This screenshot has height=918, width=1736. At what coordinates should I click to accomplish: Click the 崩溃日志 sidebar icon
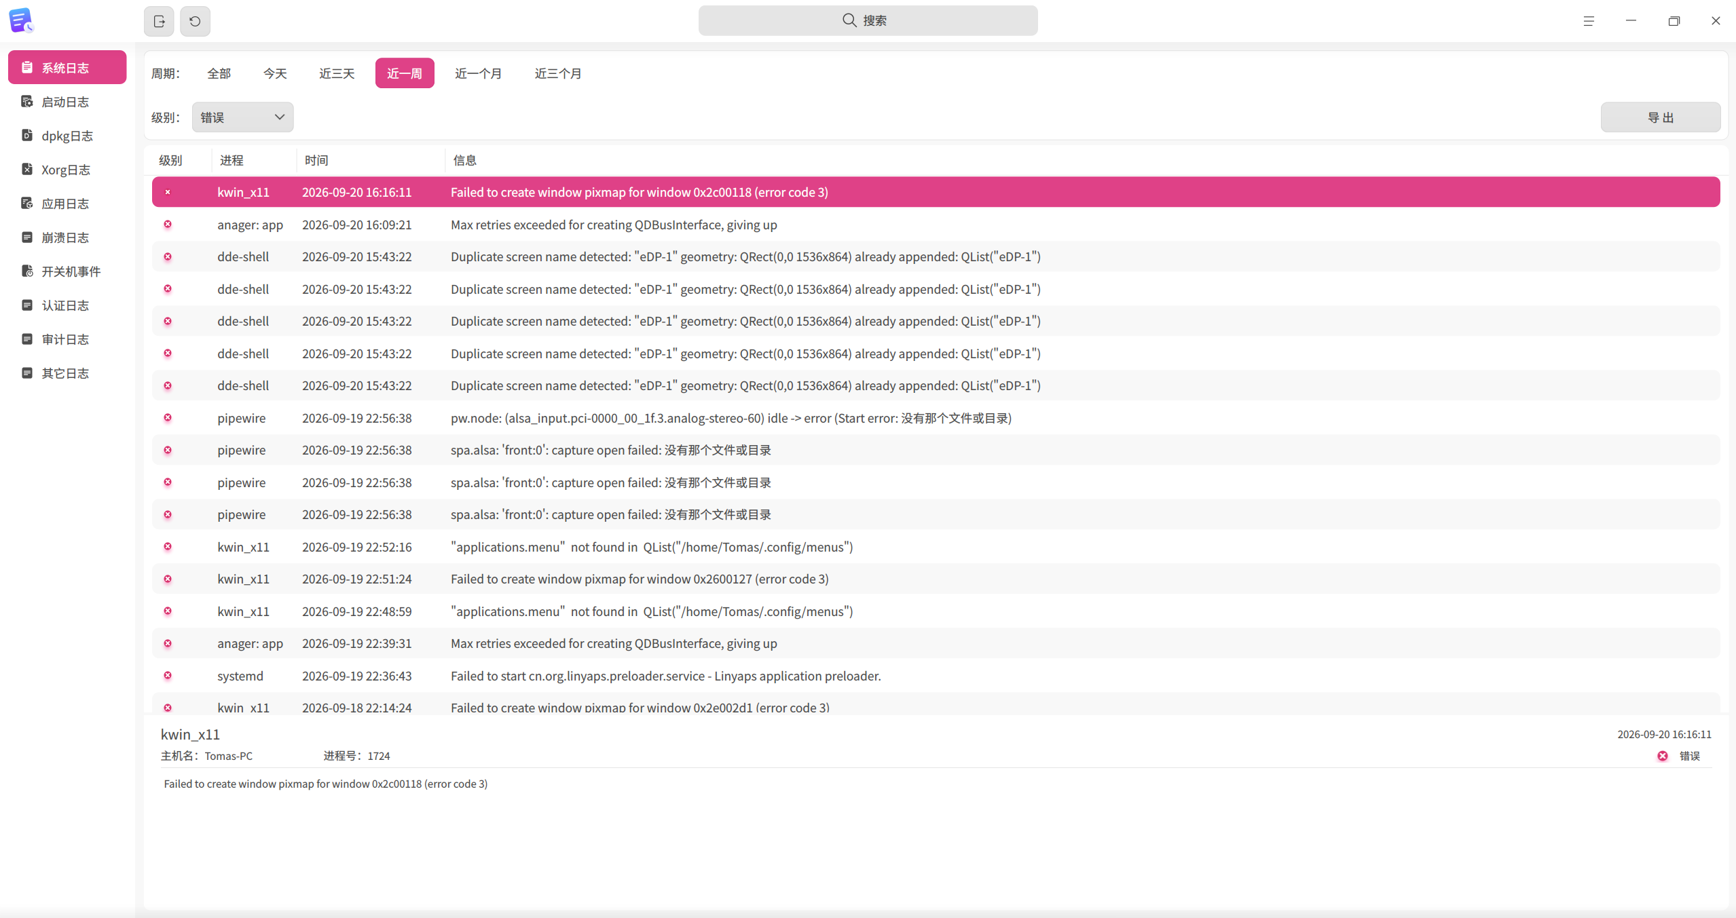27,237
